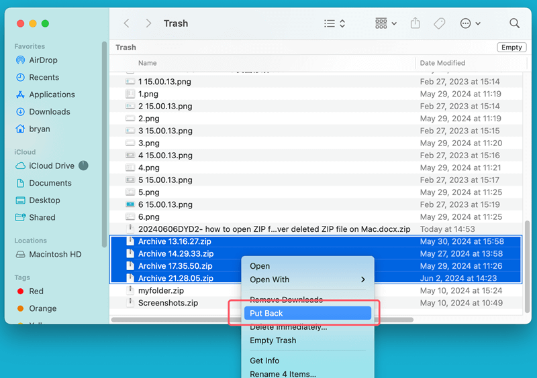The width and height of the screenshot is (537, 378).
Task: Click the Empty trash button
Action: coord(511,47)
